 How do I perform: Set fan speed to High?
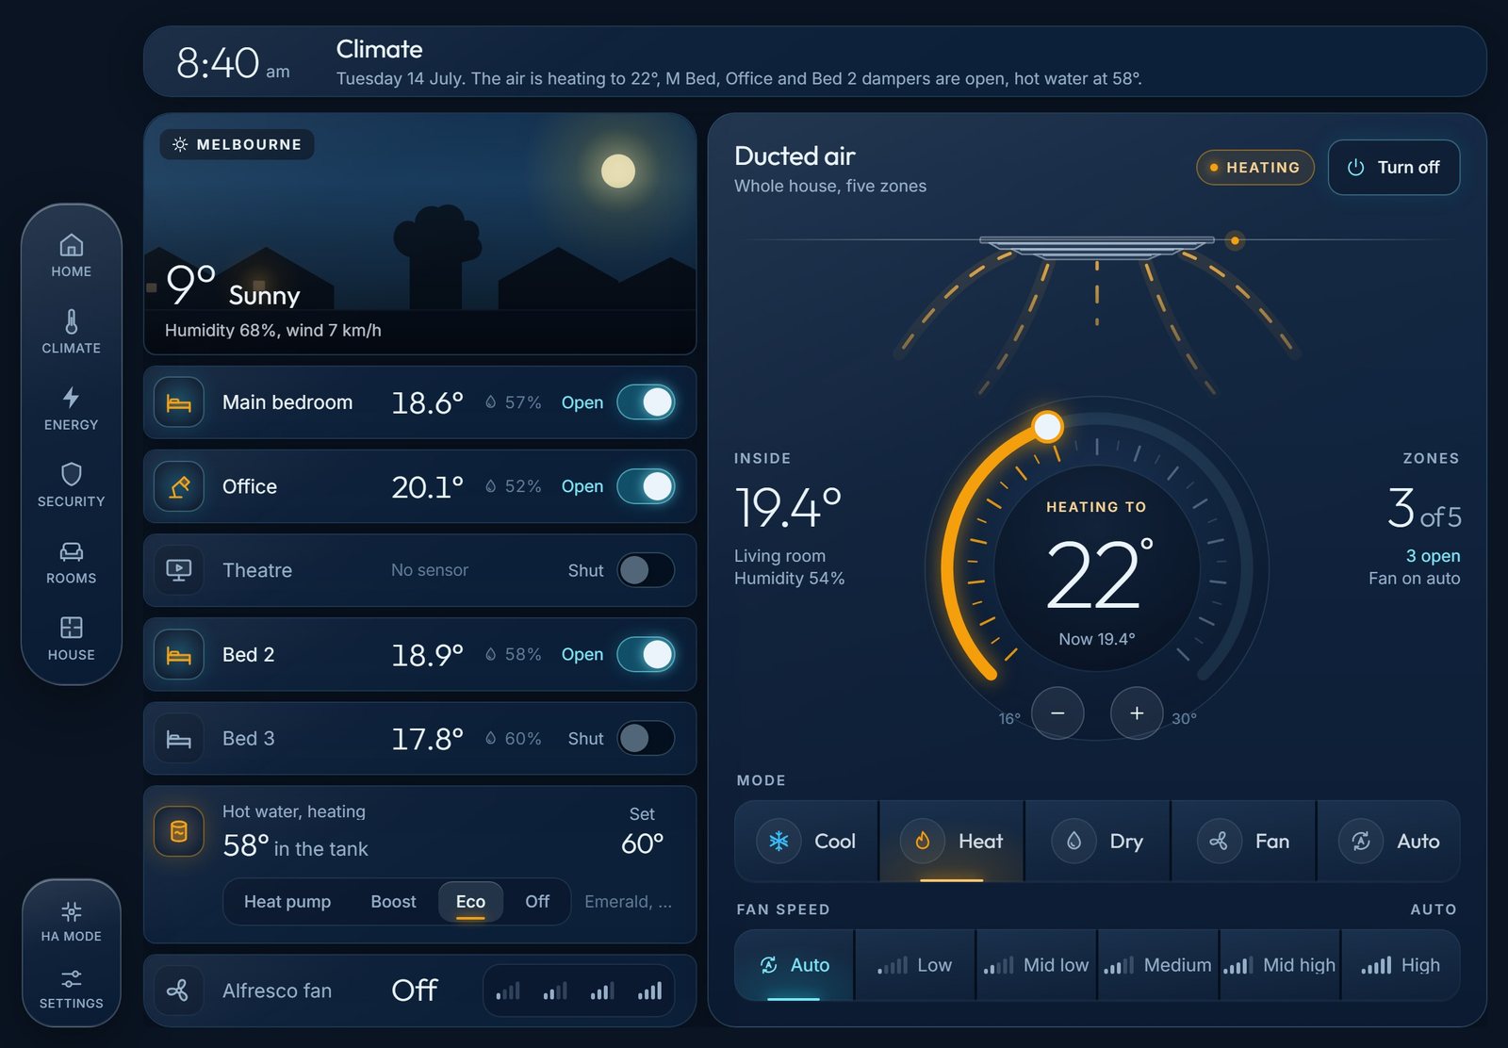pos(1401,965)
